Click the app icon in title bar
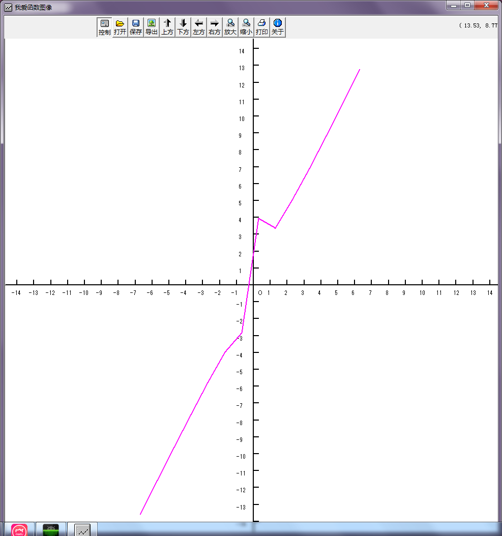This screenshot has width=502, height=536. click(x=8, y=8)
